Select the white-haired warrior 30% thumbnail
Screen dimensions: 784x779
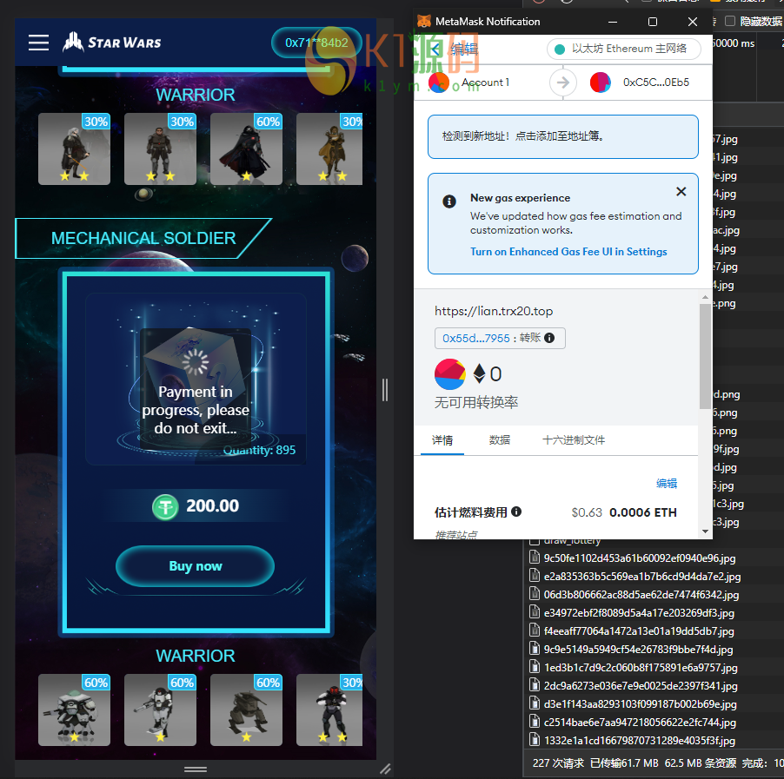(x=74, y=149)
